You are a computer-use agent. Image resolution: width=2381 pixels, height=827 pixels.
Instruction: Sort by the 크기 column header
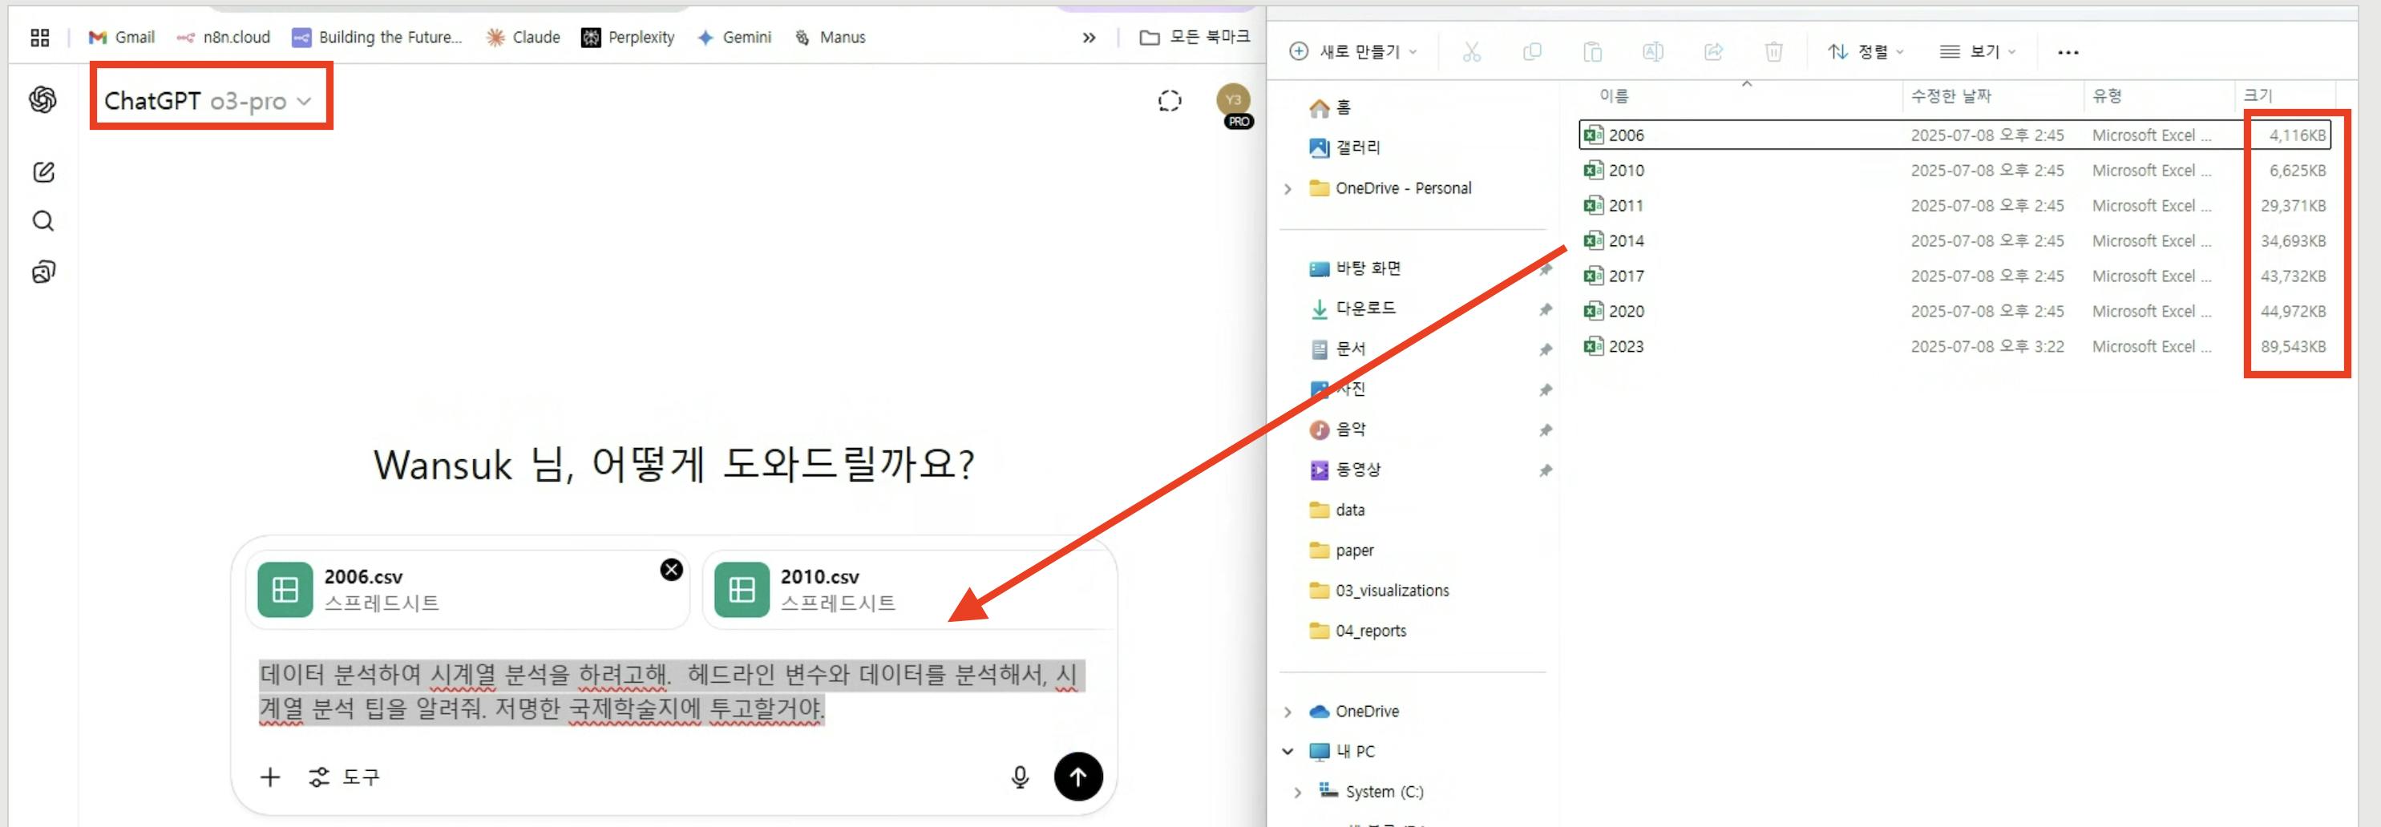[x=2258, y=95]
